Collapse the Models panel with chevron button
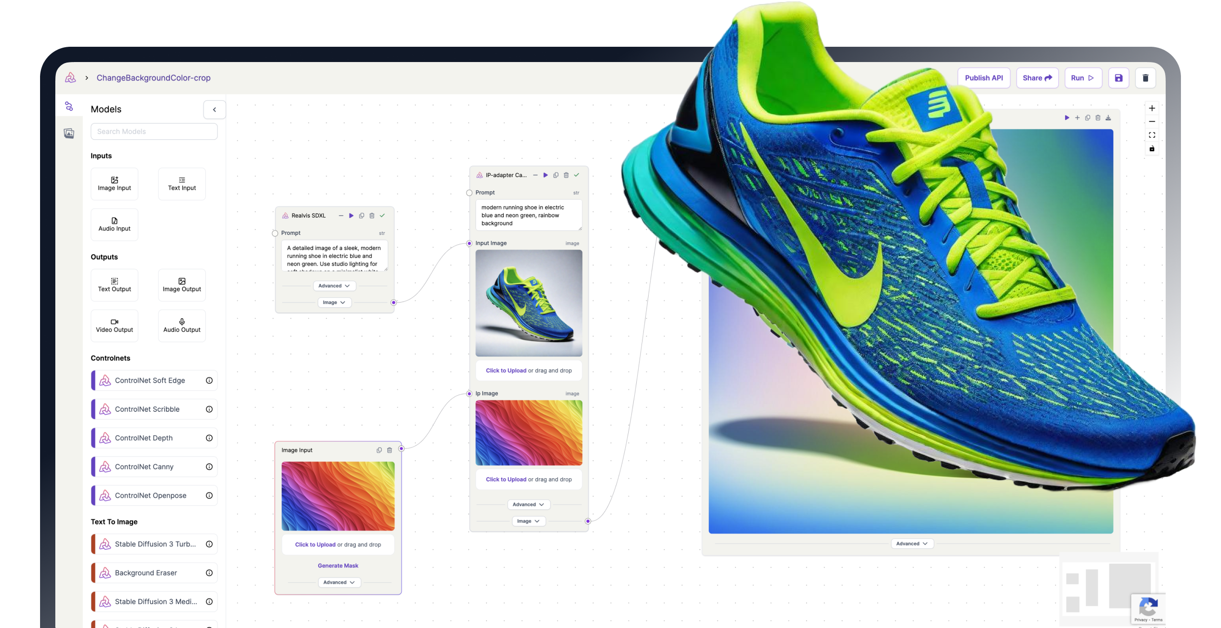 tap(214, 109)
